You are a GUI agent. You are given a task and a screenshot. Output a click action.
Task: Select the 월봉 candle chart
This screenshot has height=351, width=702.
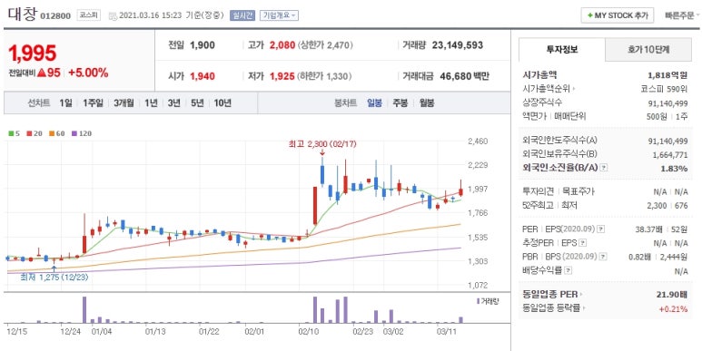pos(427,103)
